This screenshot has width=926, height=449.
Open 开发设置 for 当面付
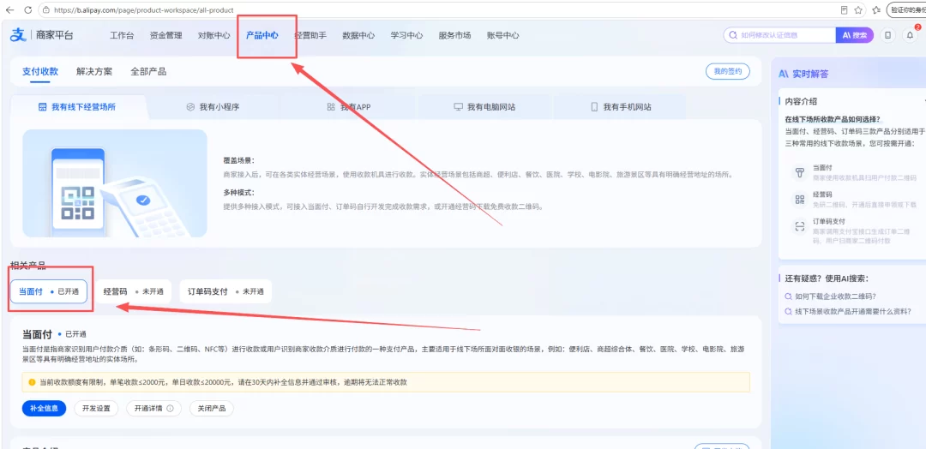pos(96,408)
